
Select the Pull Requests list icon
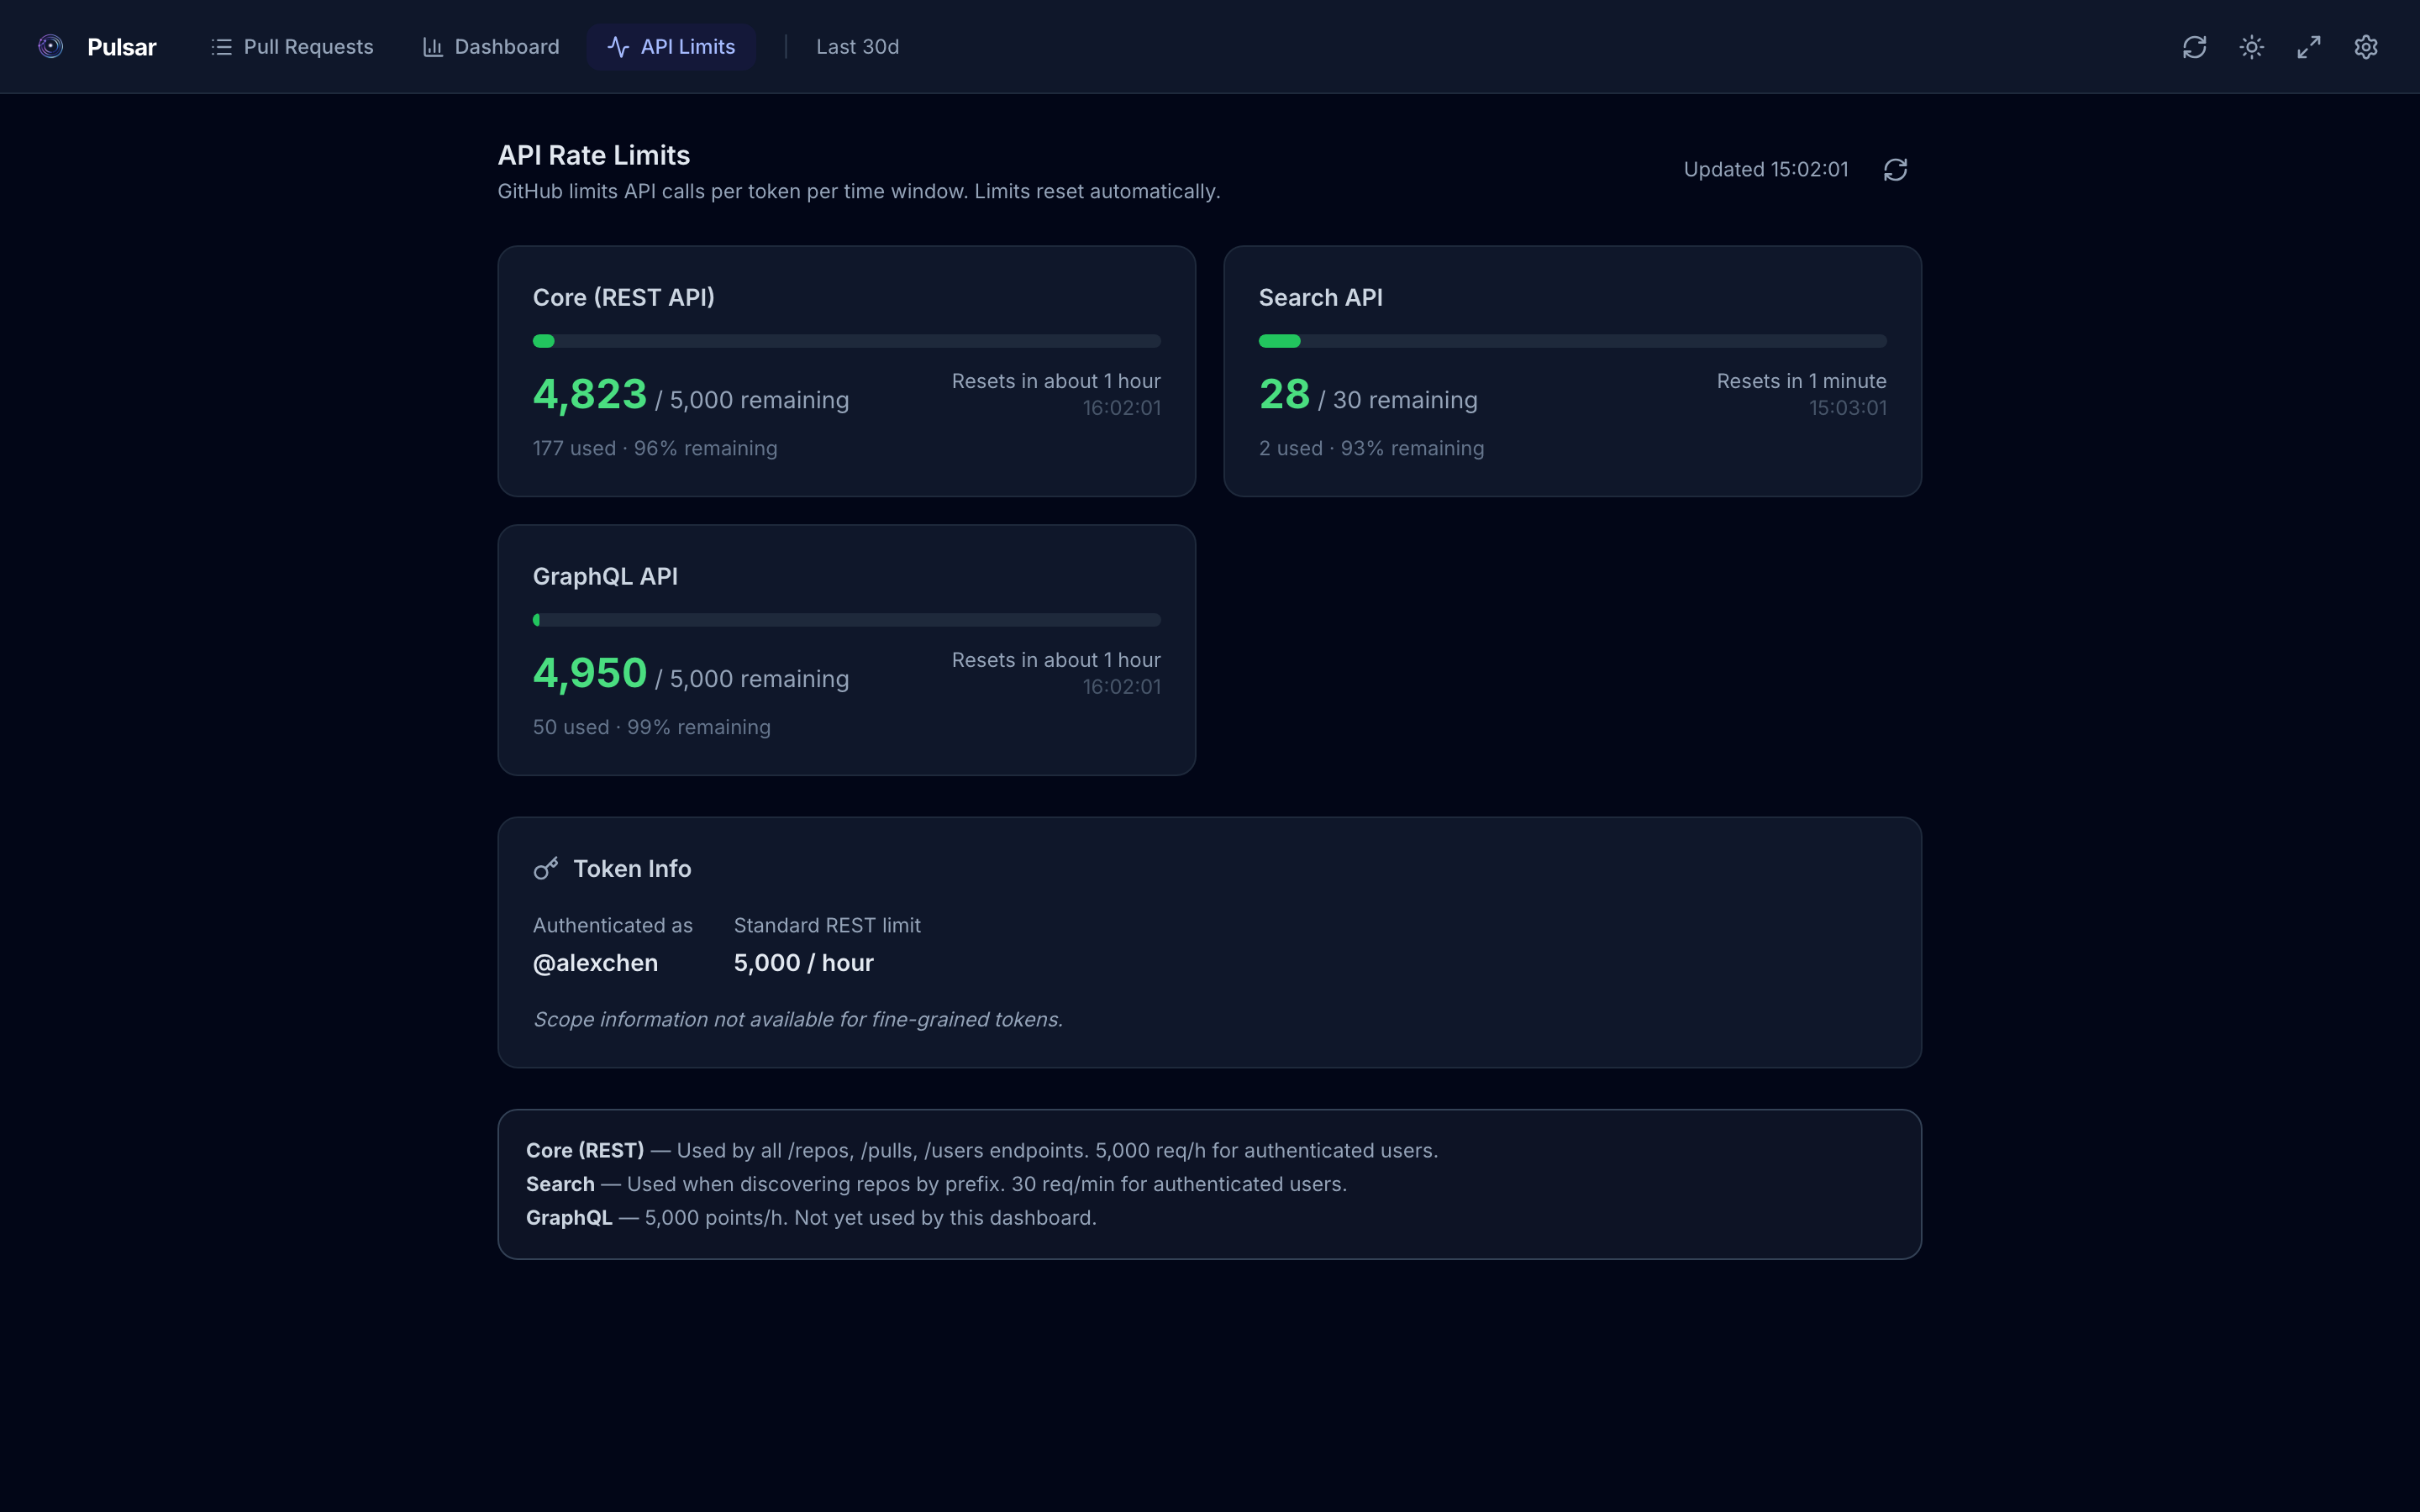click(221, 46)
